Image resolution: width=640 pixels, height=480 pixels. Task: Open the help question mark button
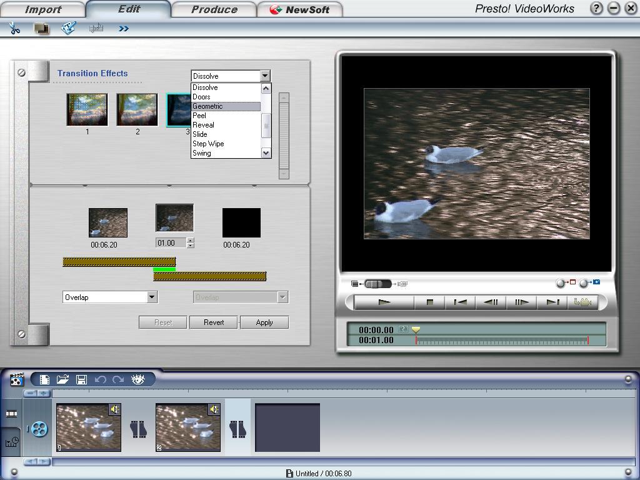coord(596,8)
